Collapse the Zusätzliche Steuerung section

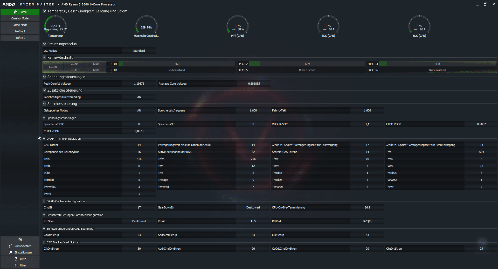pos(44,90)
